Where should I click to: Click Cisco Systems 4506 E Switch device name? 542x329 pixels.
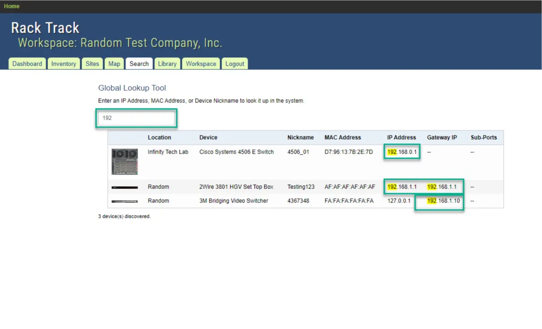236,152
